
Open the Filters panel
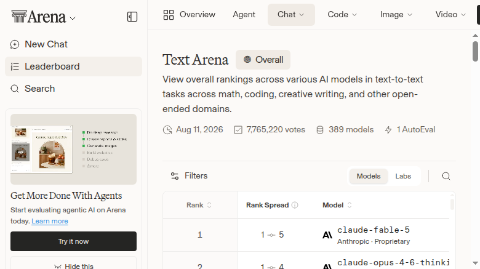pyautogui.click(x=189, y=176)
